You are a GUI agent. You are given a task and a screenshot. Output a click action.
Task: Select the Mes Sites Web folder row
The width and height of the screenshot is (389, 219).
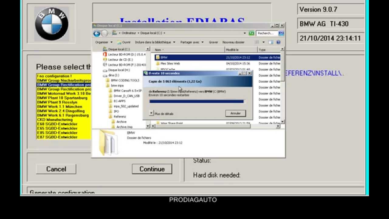click(x=217, y=64)
